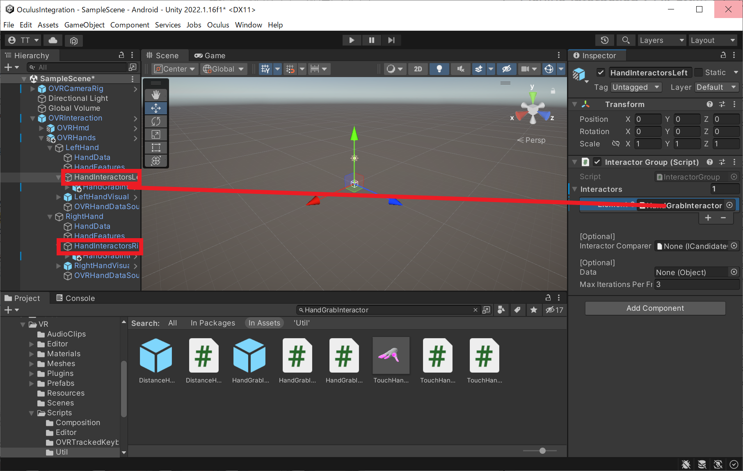Viewport: 743px width, 471px height.
Task: Select the Rotate tool
Action: click(x=156, y=121)
